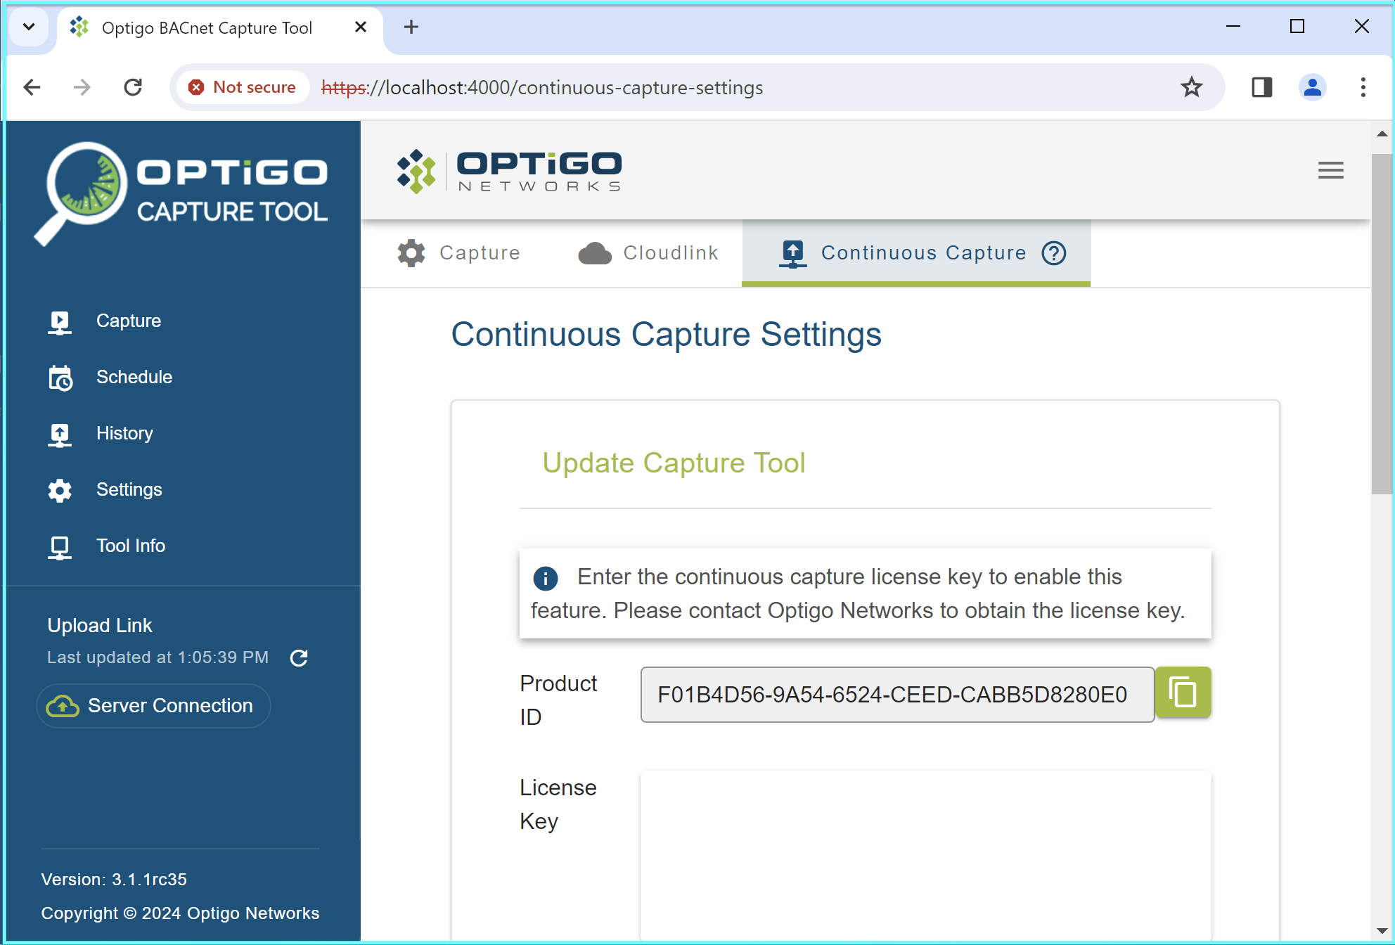
Task: Click the scrollbar up arrow
Action: pos(1382,134)
